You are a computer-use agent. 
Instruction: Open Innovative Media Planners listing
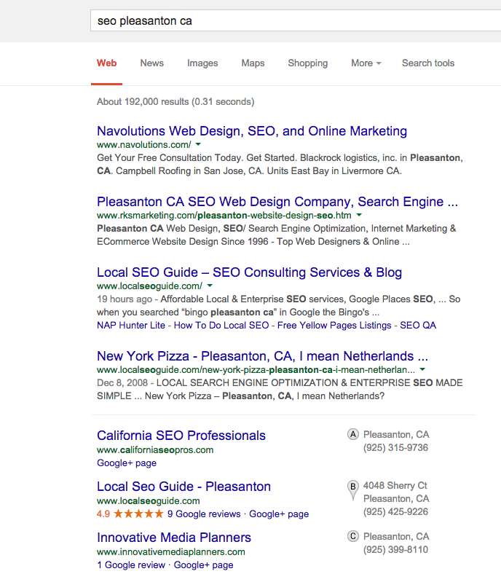174,538
